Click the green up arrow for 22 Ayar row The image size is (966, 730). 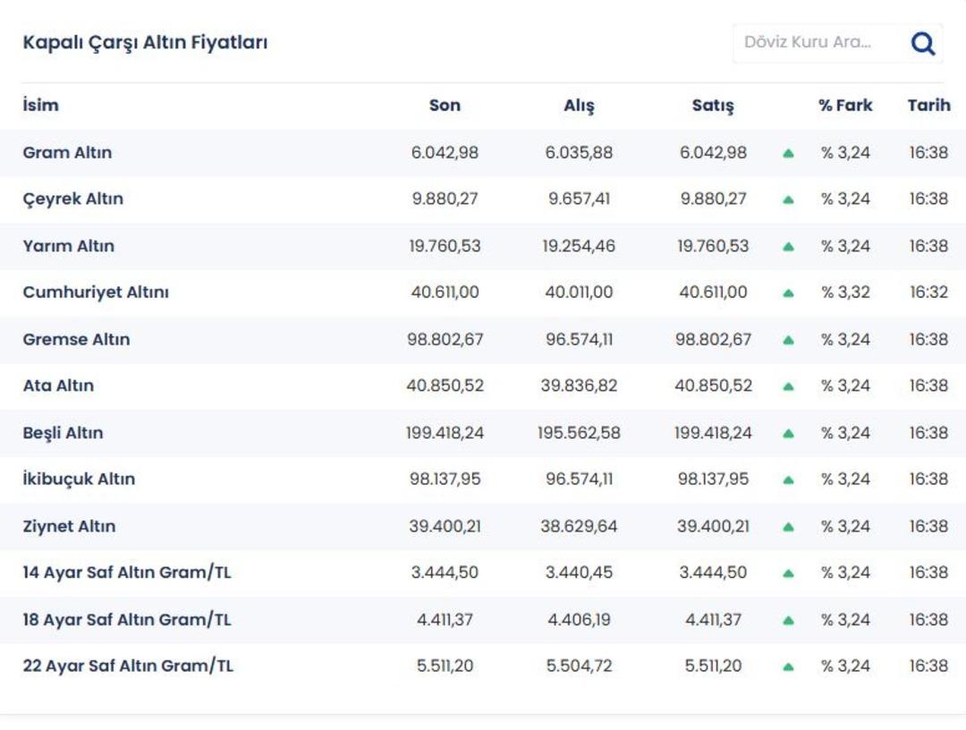click(788, 666)
